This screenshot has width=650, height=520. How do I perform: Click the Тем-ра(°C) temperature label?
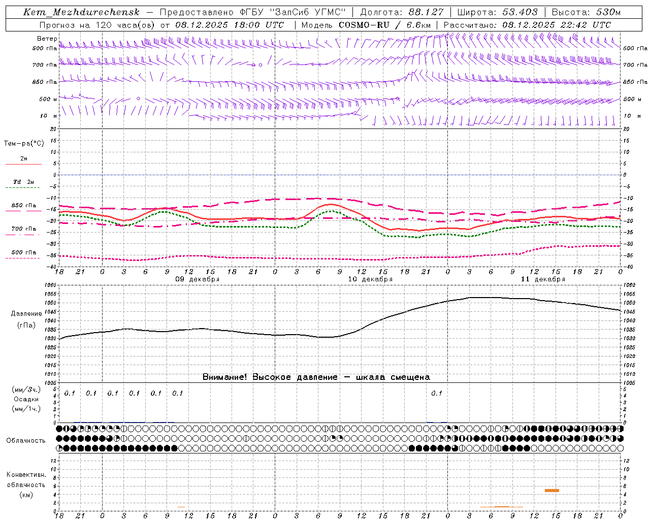(24, 144)
